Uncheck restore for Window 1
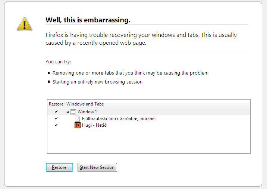Image resolution: width=267 pixels, height=189 pixels. tap(56, 111)
